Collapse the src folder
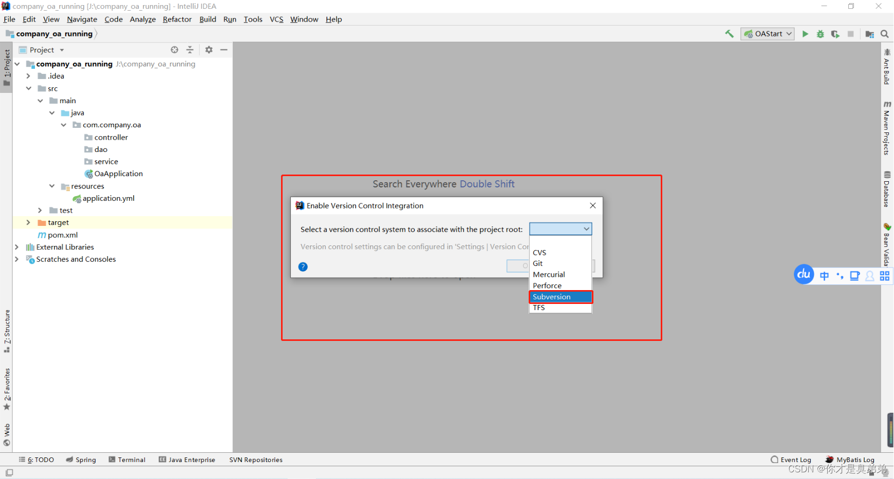 tap(29, 88)
